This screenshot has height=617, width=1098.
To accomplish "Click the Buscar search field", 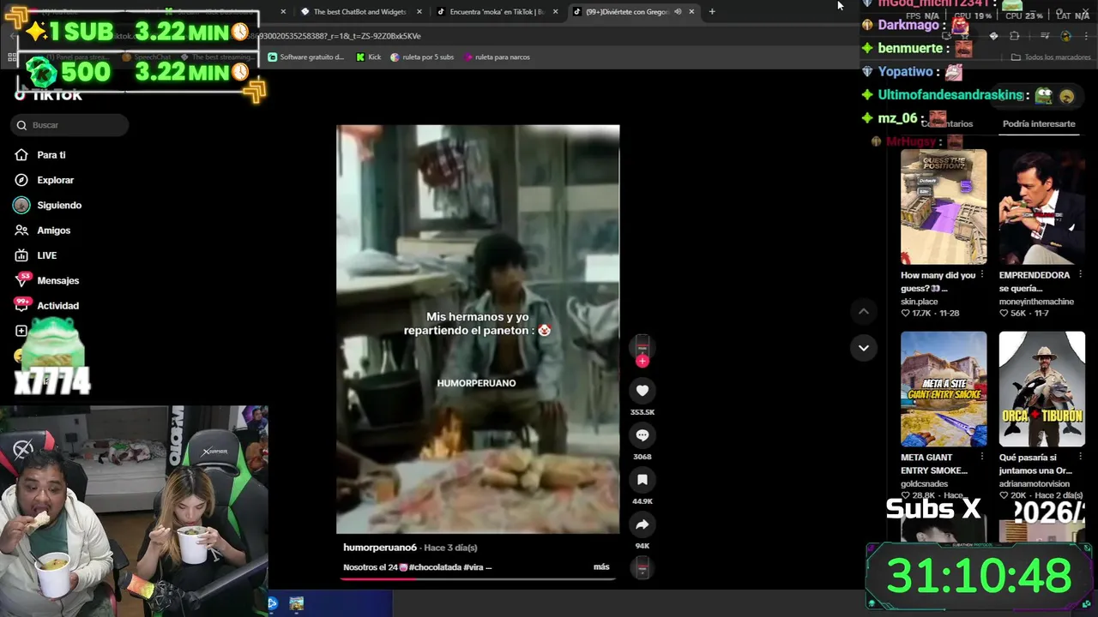I will (x=70, y=125).
